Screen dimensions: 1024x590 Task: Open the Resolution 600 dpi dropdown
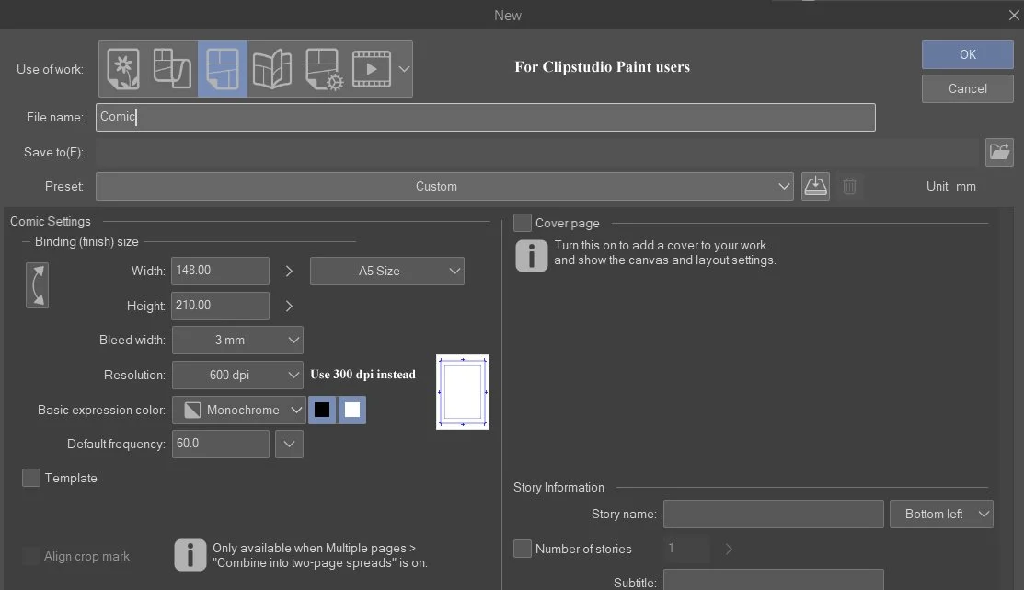pyautogui.click(x=237, y=375)
